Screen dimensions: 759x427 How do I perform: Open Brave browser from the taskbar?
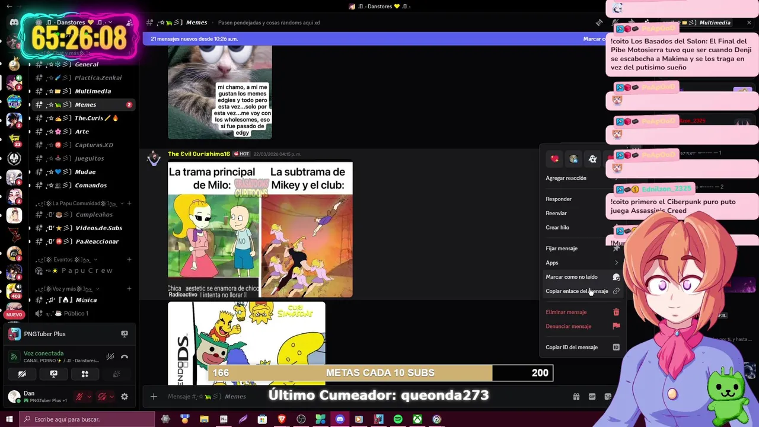click(x=282, y=419)
